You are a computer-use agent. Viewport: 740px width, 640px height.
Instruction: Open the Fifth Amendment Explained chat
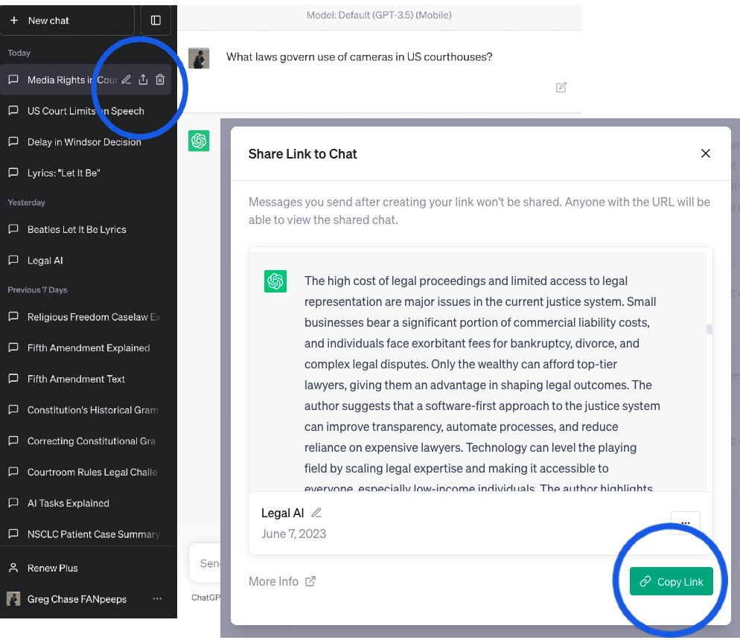86,348
